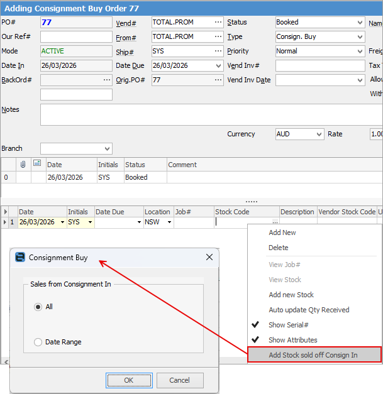
Task: Expand the Currency AUD dropdown
Action: click(x=319, y=134)
